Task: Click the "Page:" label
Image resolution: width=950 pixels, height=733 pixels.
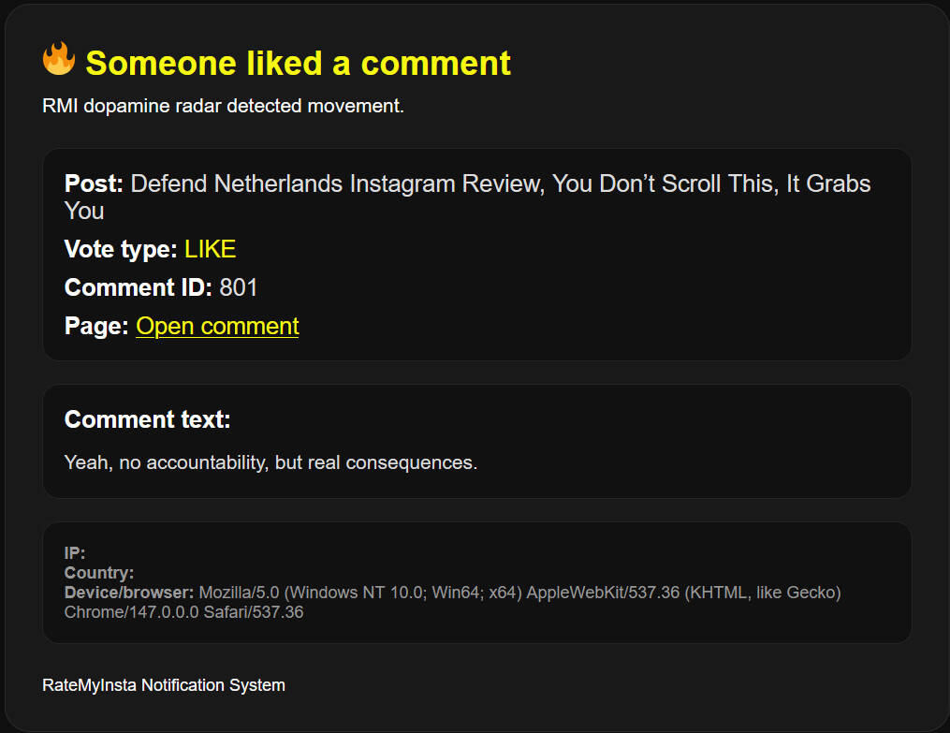Action: point(96,326)
